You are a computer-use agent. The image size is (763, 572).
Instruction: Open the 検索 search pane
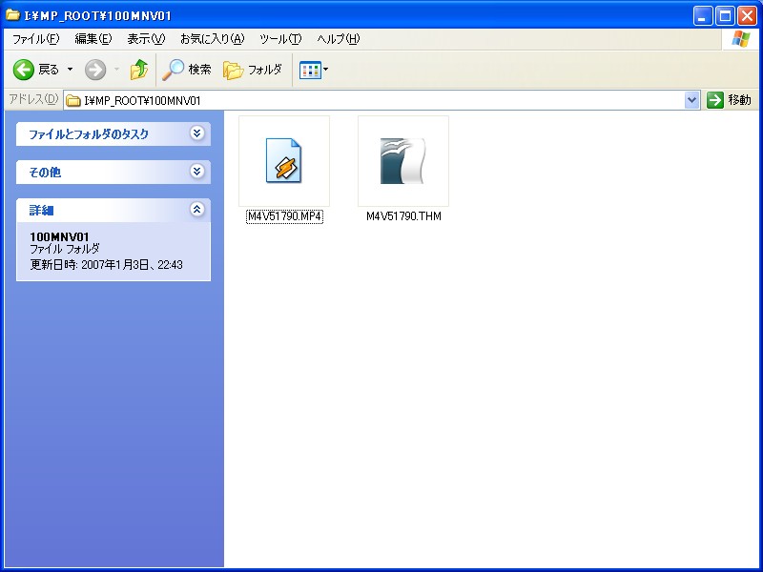pos(186,70)
